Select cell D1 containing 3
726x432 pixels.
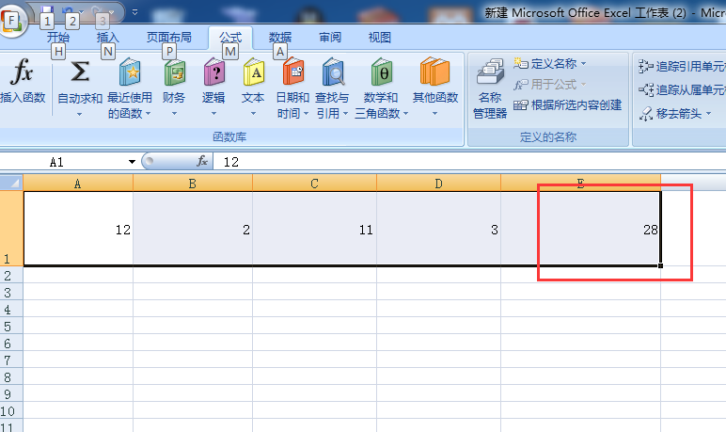coord(438,229)
